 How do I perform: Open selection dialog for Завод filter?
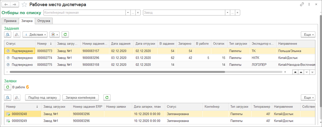click(x=232, y=13)
